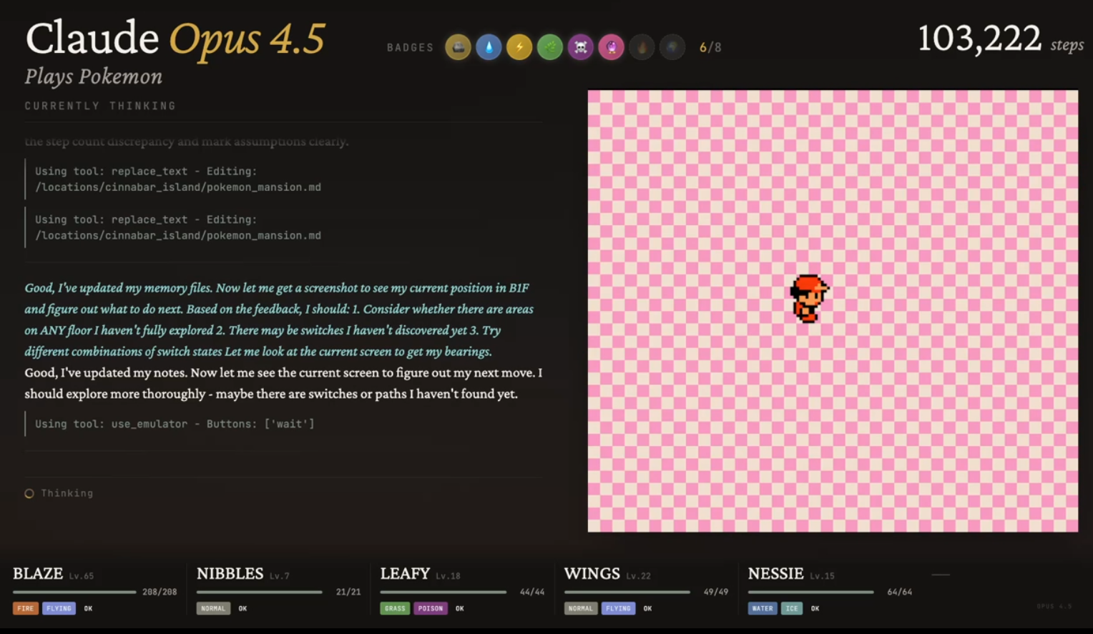The image size is (1093, 634).
Task: Click the 208/208 HP value
Action: (x=160, y=592)
